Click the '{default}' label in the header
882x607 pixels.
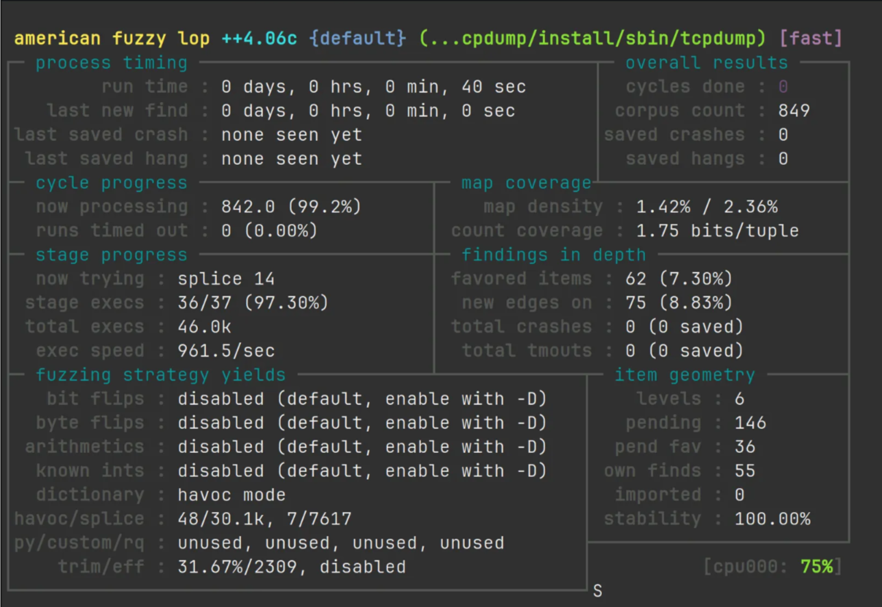click(x=357, y=38)
